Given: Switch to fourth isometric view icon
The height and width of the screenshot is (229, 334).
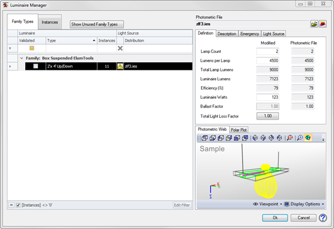Looking at the screenshot, I should click(280, 138).
